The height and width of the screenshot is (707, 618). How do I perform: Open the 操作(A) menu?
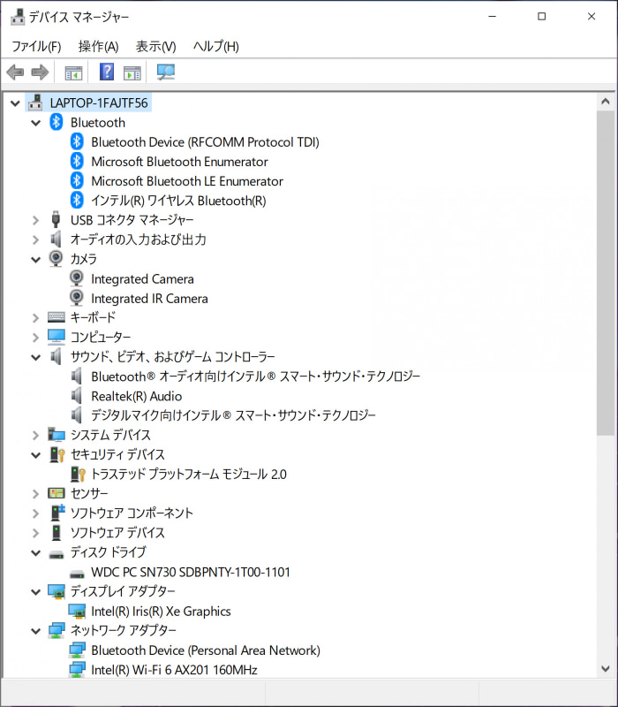[98, 47]
